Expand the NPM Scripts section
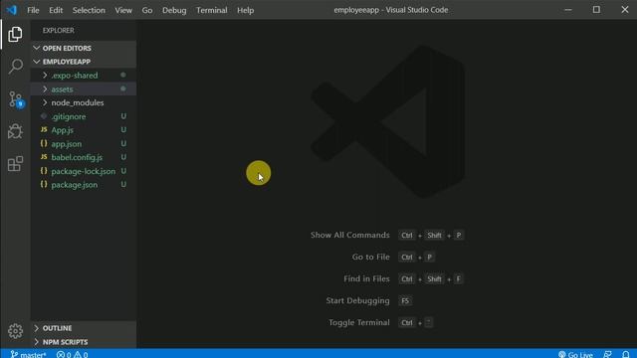Viewport: 637px width, 358px height. (37, 342)
